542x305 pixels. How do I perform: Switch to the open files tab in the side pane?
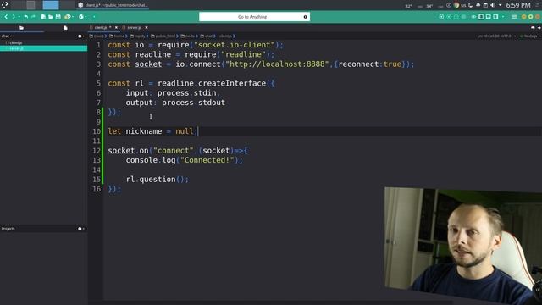click(65, 28)
